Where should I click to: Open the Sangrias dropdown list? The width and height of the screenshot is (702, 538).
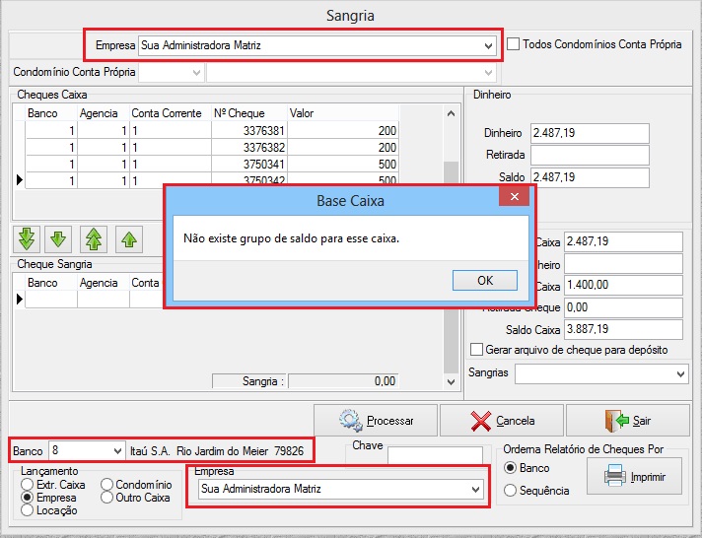(x=680, y=374)
